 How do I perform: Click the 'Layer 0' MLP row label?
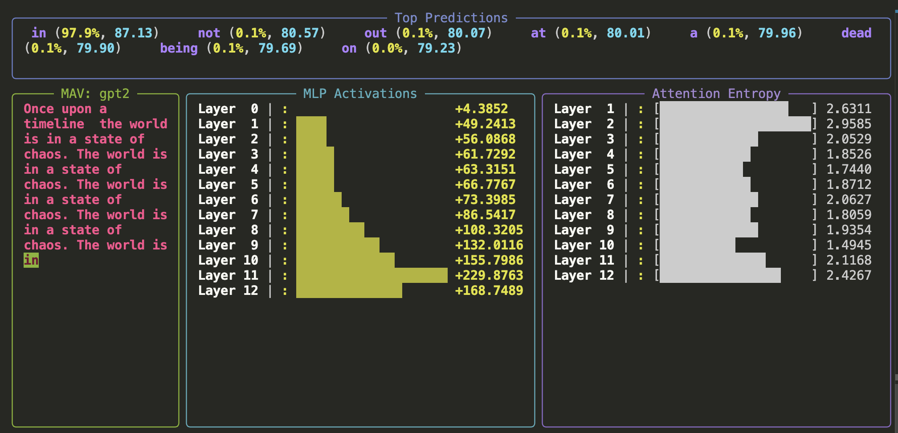[228, 109]
